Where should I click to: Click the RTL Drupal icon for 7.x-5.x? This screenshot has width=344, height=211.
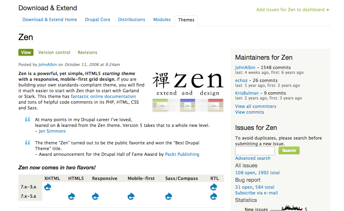214,196
